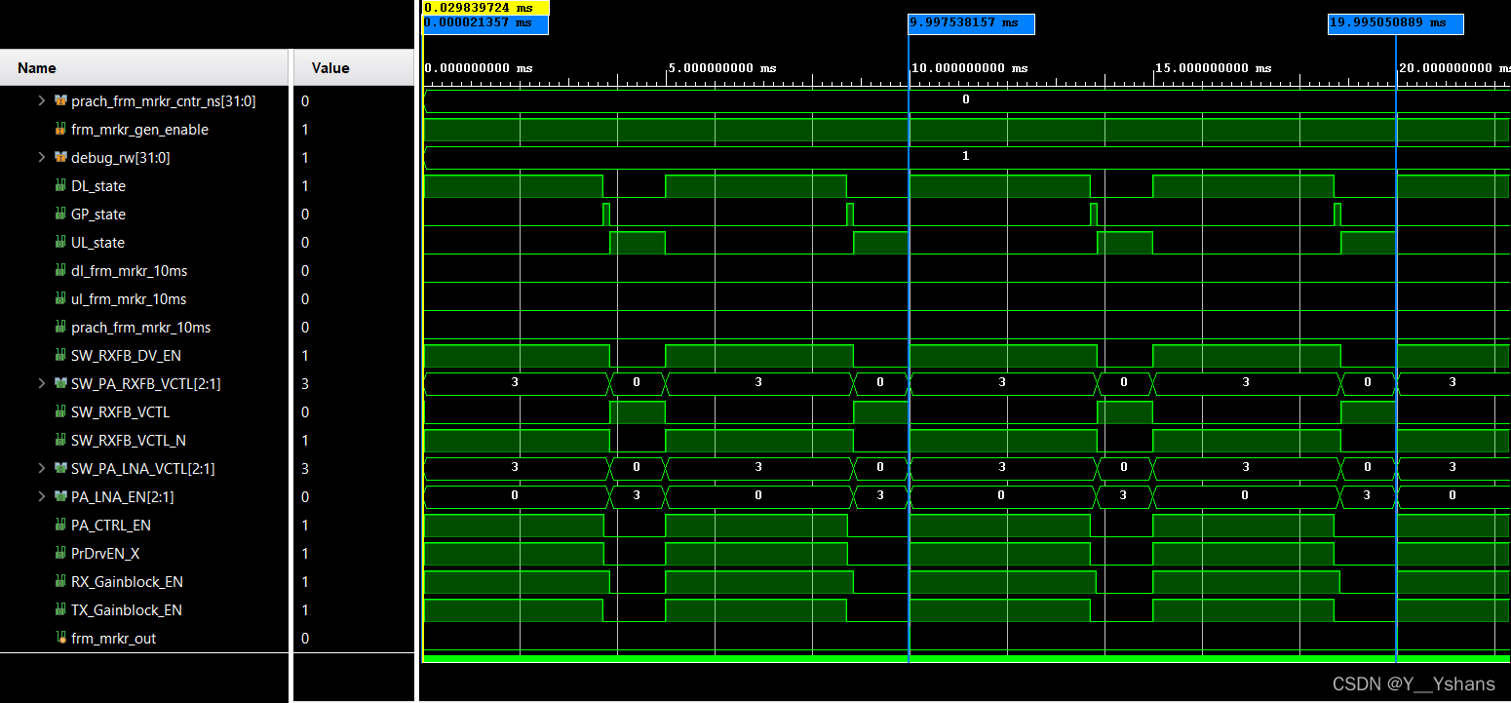Click the prach_frm_mrkr_cntr_ns bus icon
The height and width of the screenshot is (703, 1511).
[x=60, y=100]
